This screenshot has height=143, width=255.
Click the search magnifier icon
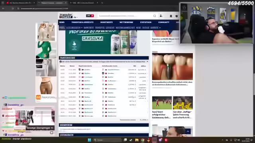pyautogui.click(x=155, y=16)
